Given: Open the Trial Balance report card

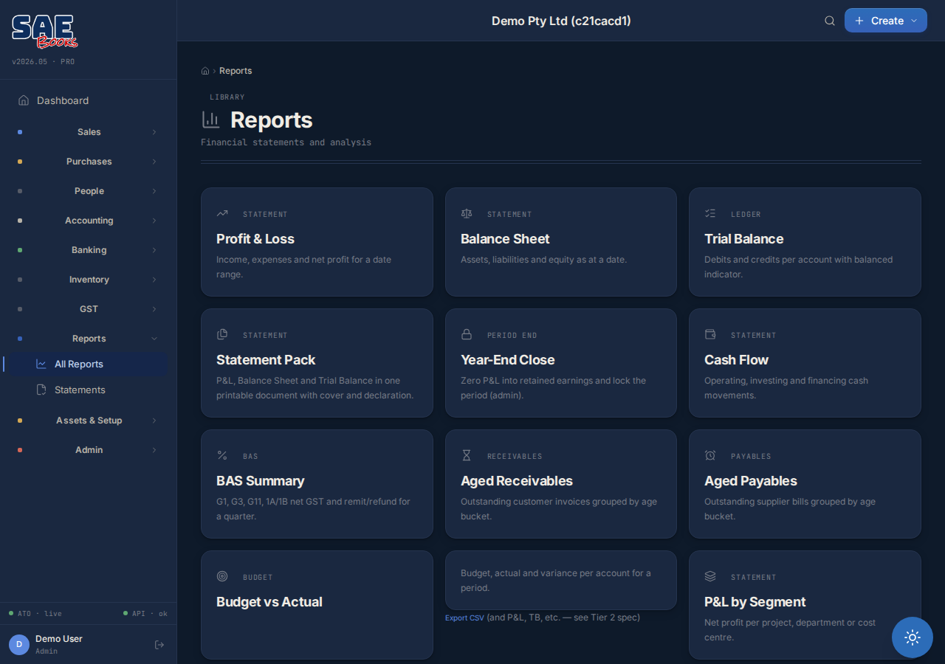Looking at the screenshot, I should (x=805, y=242).
